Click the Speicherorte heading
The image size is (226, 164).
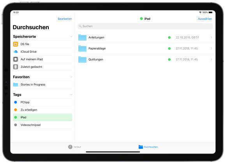point(25,37)
